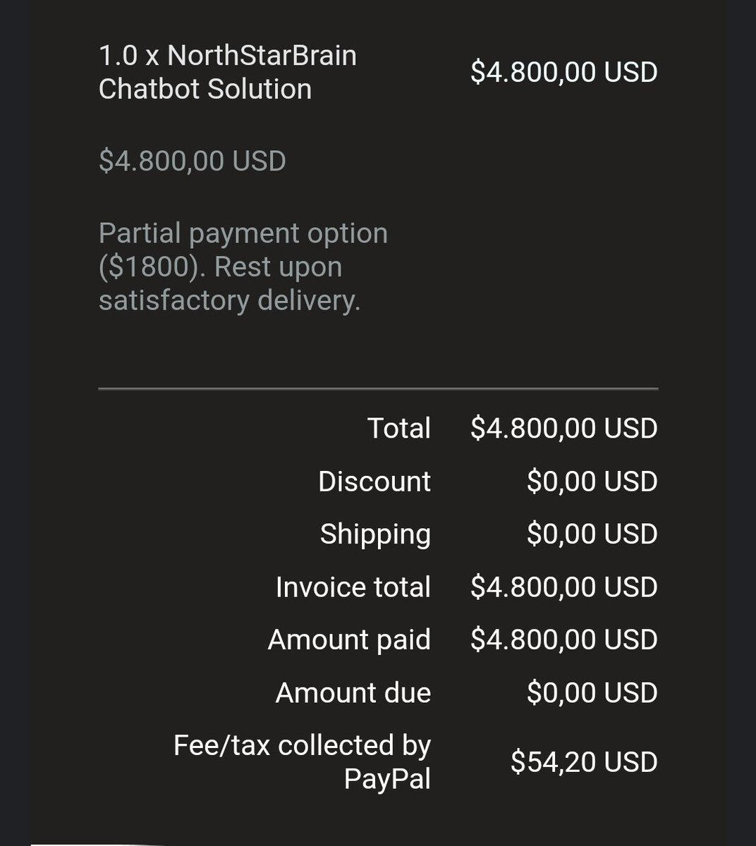Click the item line price at top right
The image size is (756, 846).
pyautogui.click(x=563, y=72)
